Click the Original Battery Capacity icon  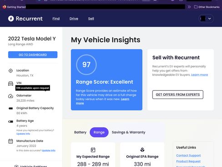point(10,108)
